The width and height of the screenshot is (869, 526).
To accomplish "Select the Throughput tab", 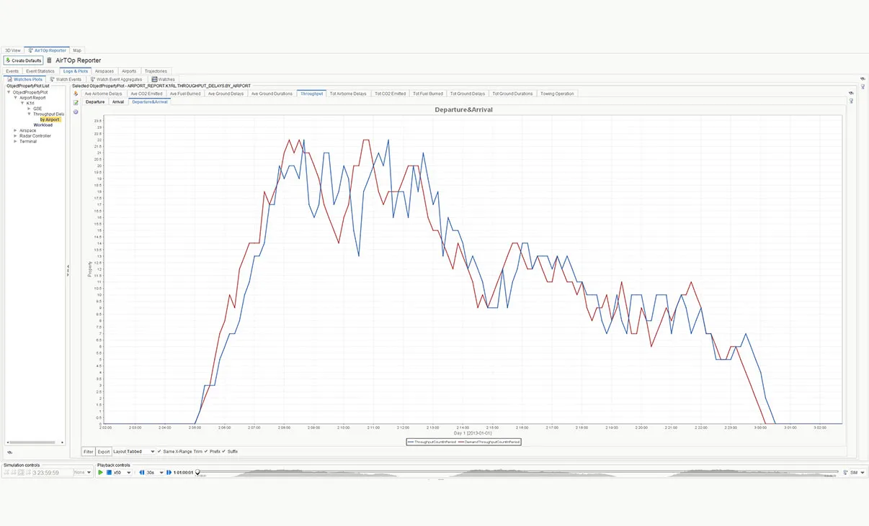I will [x=312, y=94].
